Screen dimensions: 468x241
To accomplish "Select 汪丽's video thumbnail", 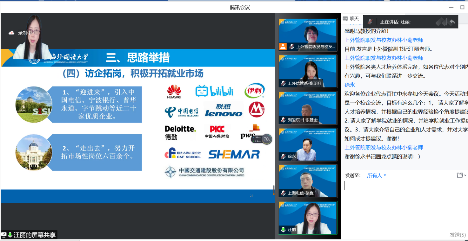I will [x=308, y=218].
